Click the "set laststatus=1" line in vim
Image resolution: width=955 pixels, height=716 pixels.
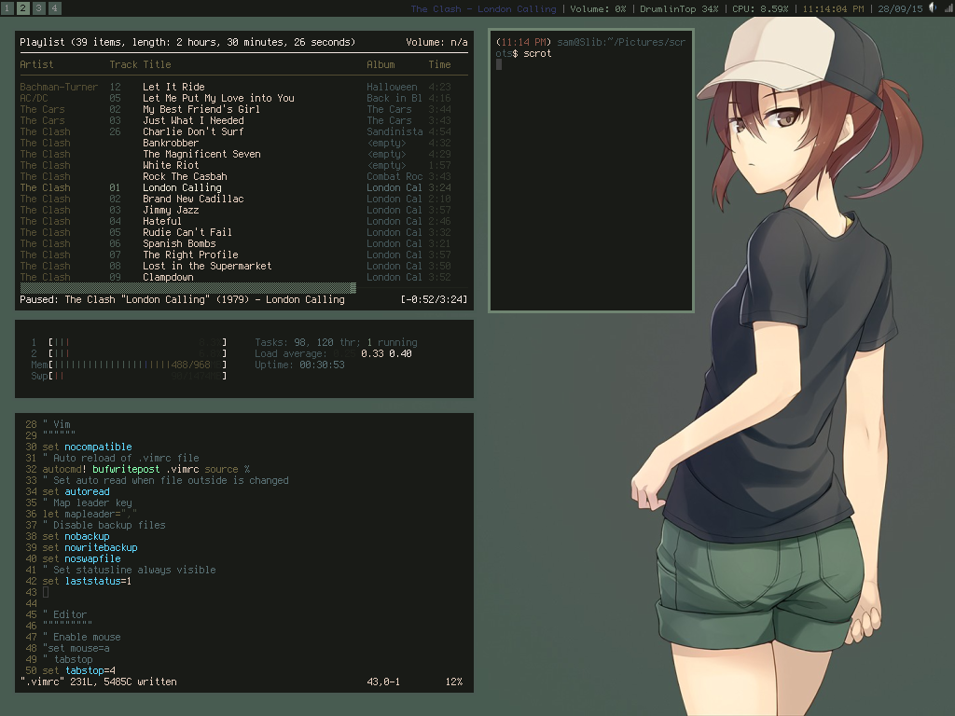[x=87, y=581]
